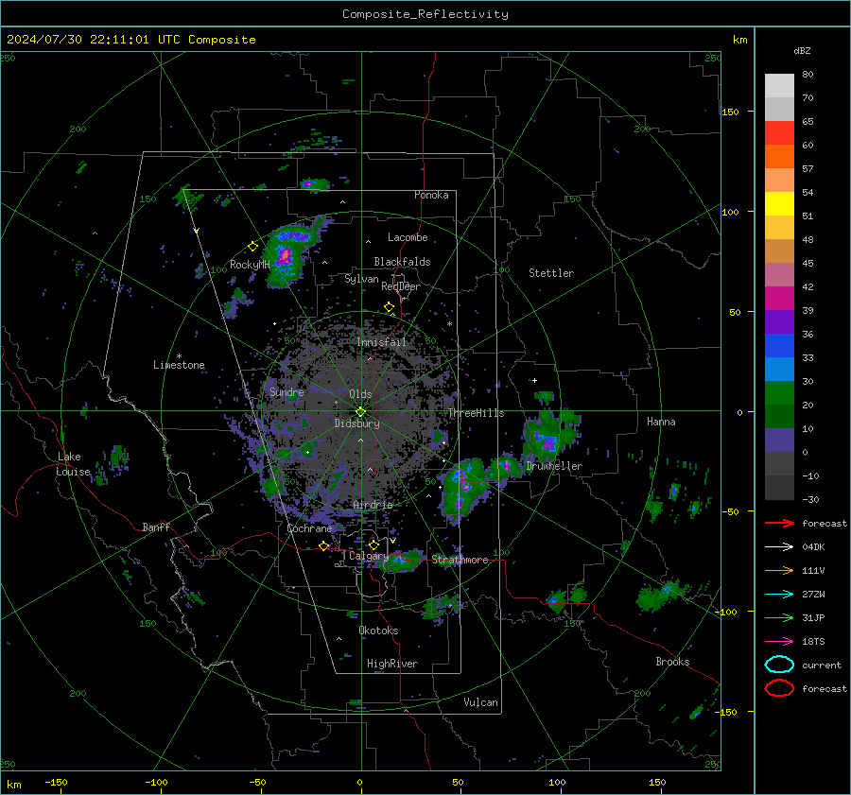Viewport: 851px width, 795px height.
Task: Pick the darker orange swatch below red
Action: click(779, 156)
